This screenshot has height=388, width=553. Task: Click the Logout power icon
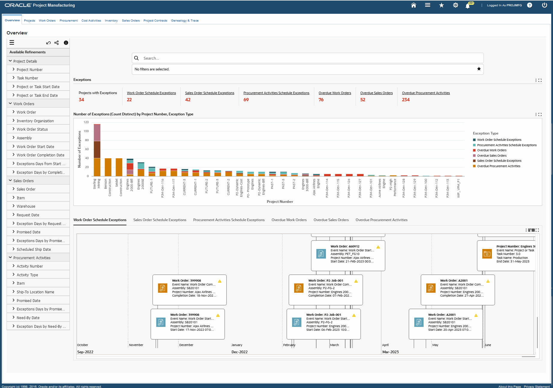click(x=544, y=5)
